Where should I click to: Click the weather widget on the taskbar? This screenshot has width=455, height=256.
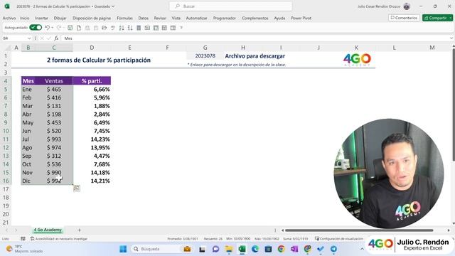(x=24, y=249)
